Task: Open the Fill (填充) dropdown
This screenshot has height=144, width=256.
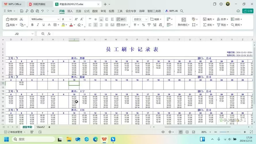Action: point(208,19)
